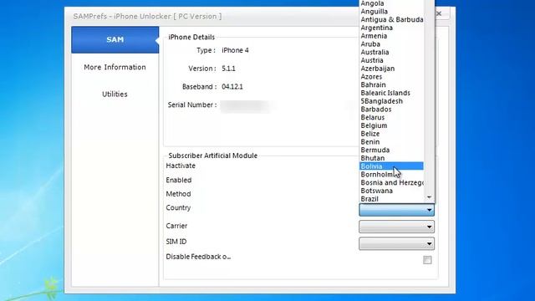Image resolution: width=535 pixels, height=301 pixels.
Task: Choose Barbados from the country list
Action: pos(392,110)
